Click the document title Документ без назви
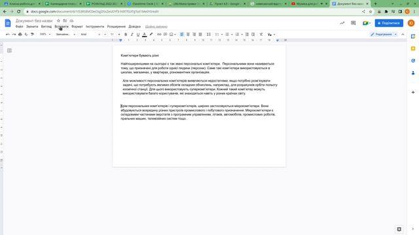Viewport: 419px width, 235px height. (x=34, y=21)
